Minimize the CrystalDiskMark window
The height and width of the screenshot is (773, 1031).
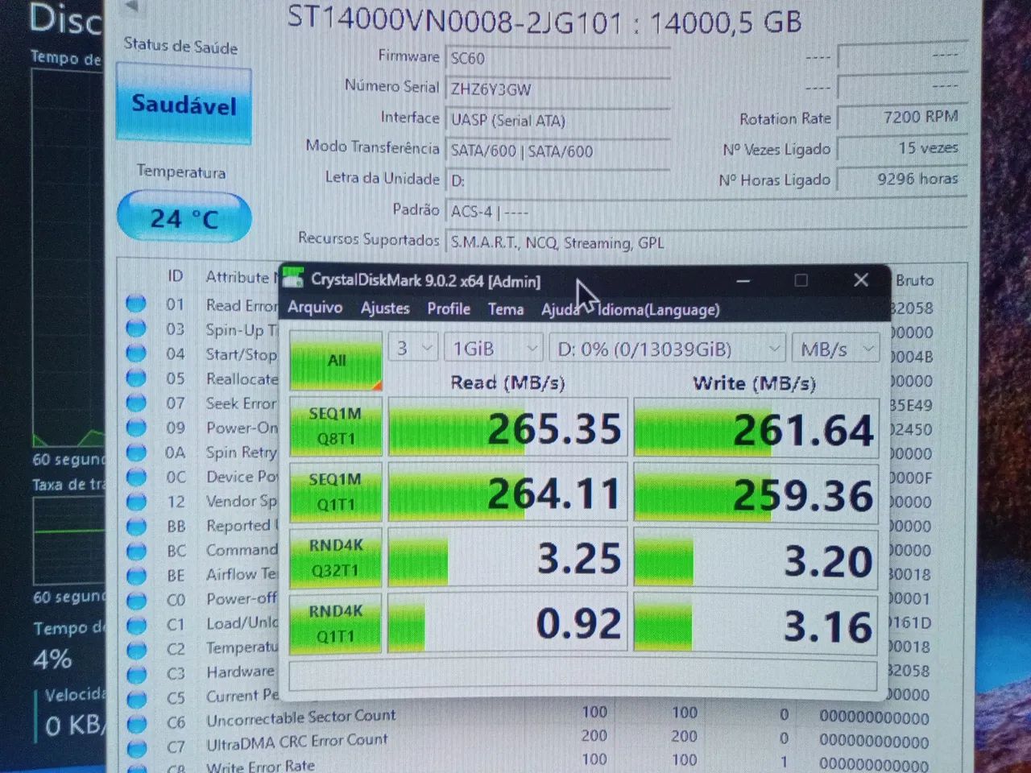point(743,281)
